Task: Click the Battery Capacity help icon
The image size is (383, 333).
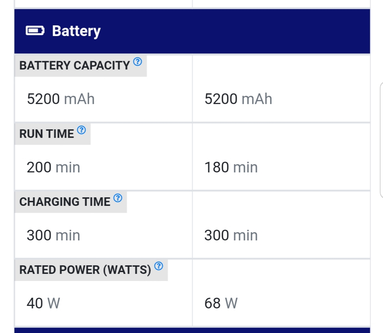Action: (x=138, y=62)
